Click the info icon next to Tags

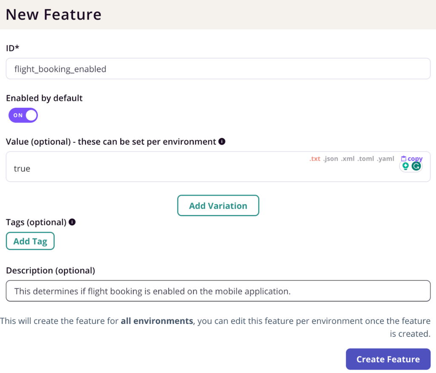pyautogui.click(x=72, y=222)
